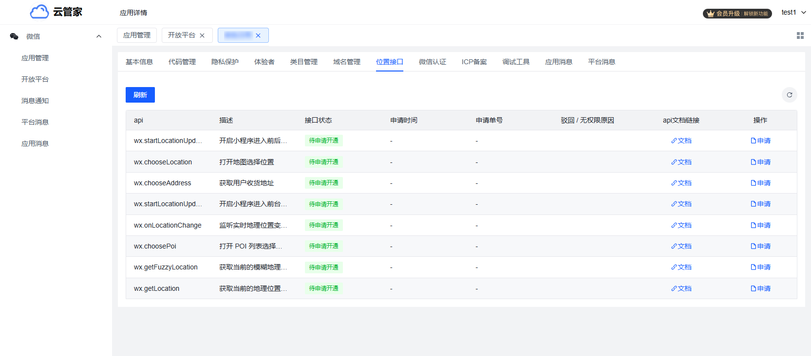Click the circular reload icon
Viewport: 811px width, 356px height.
790,95
